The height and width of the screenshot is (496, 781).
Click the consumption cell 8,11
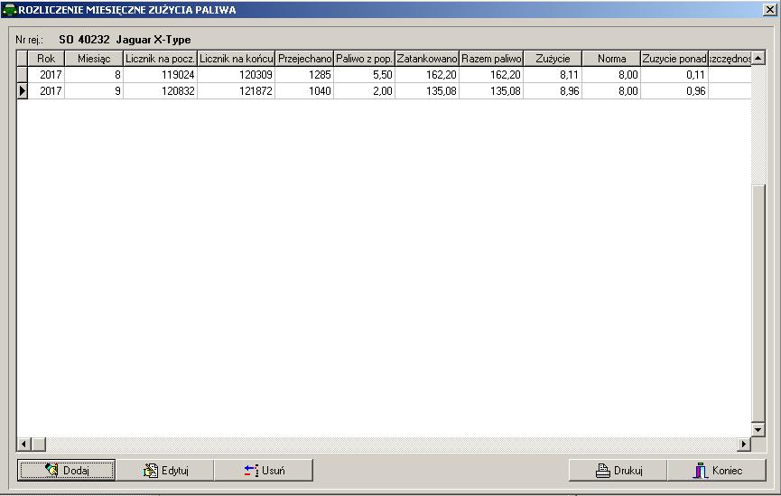(553, 75)
